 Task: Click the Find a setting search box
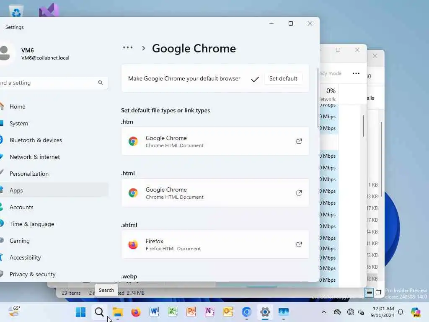coord(54,83)
